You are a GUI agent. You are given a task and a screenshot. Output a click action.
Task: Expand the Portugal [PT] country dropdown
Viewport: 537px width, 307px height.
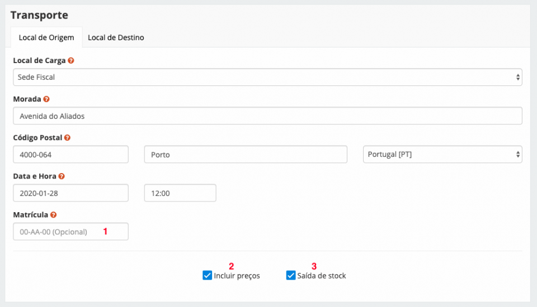pyautogui.click(x=442, y=155)
